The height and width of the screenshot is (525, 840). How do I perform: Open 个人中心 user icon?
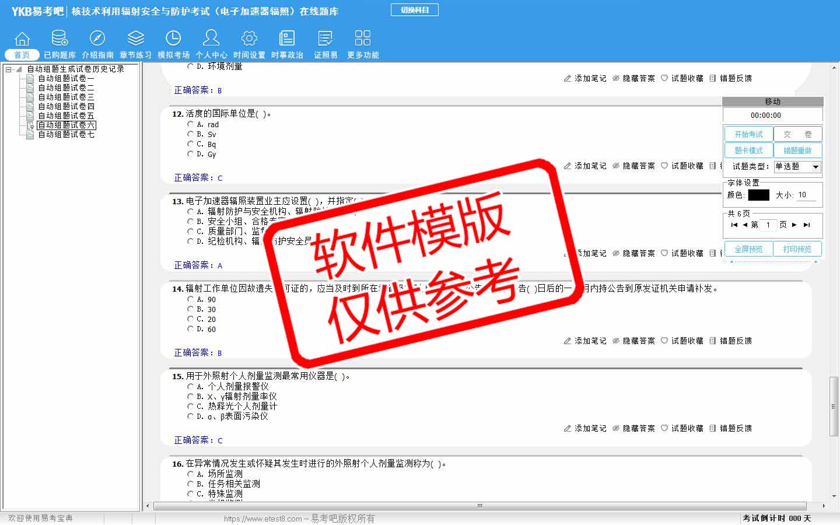point(211,38)
